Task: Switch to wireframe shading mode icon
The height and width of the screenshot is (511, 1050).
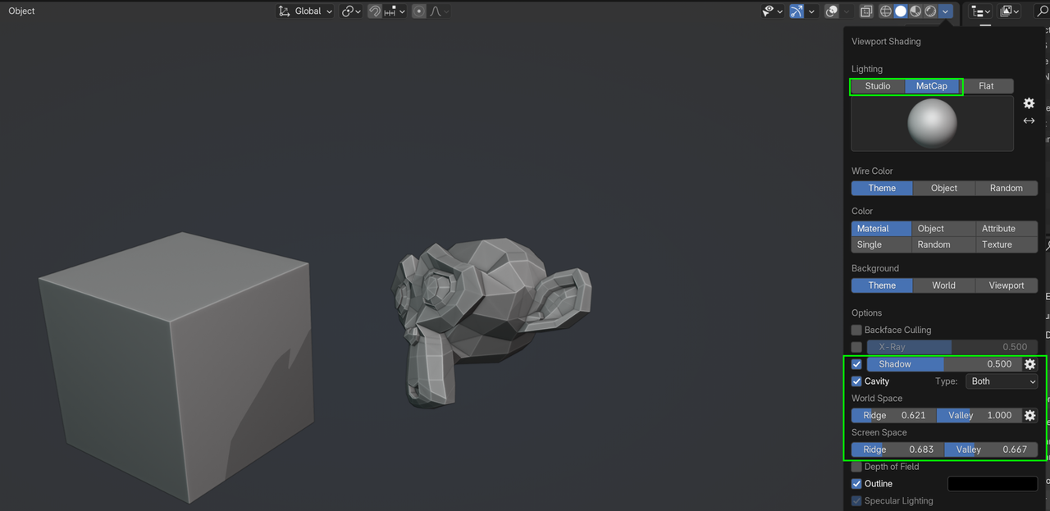Action: point(886,11)
